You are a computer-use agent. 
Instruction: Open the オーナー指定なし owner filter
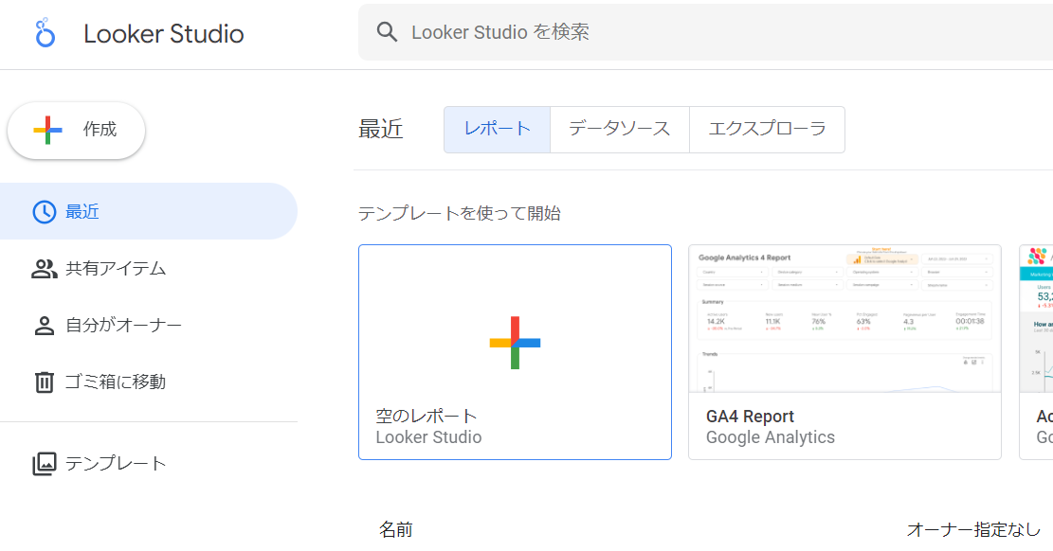coord(973,529)
